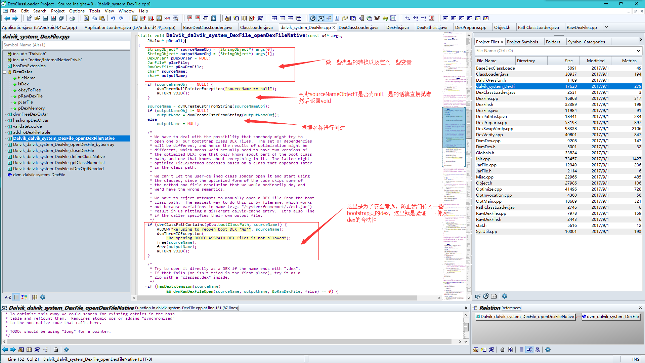The height and width of the screenshot is (363, 645).
Task: Sort project files by Modified column
Action: (x=595, y=61)
